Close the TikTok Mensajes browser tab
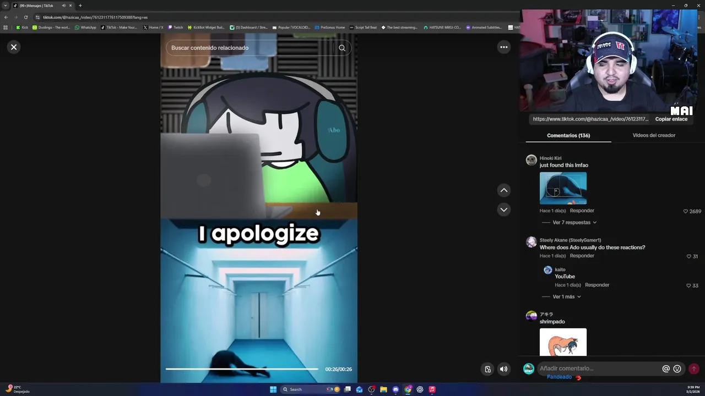The image size is (705, 396). point(70,5)
